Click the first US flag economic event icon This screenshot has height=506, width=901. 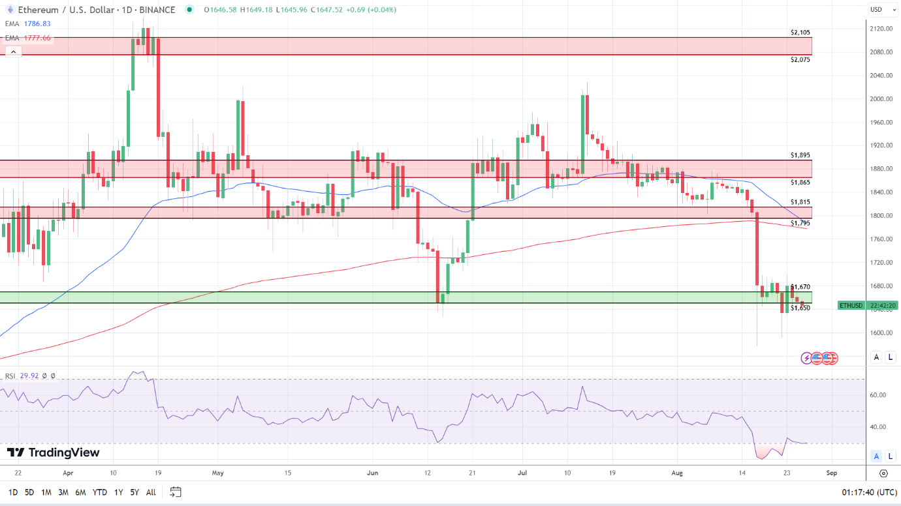[817, 357]
